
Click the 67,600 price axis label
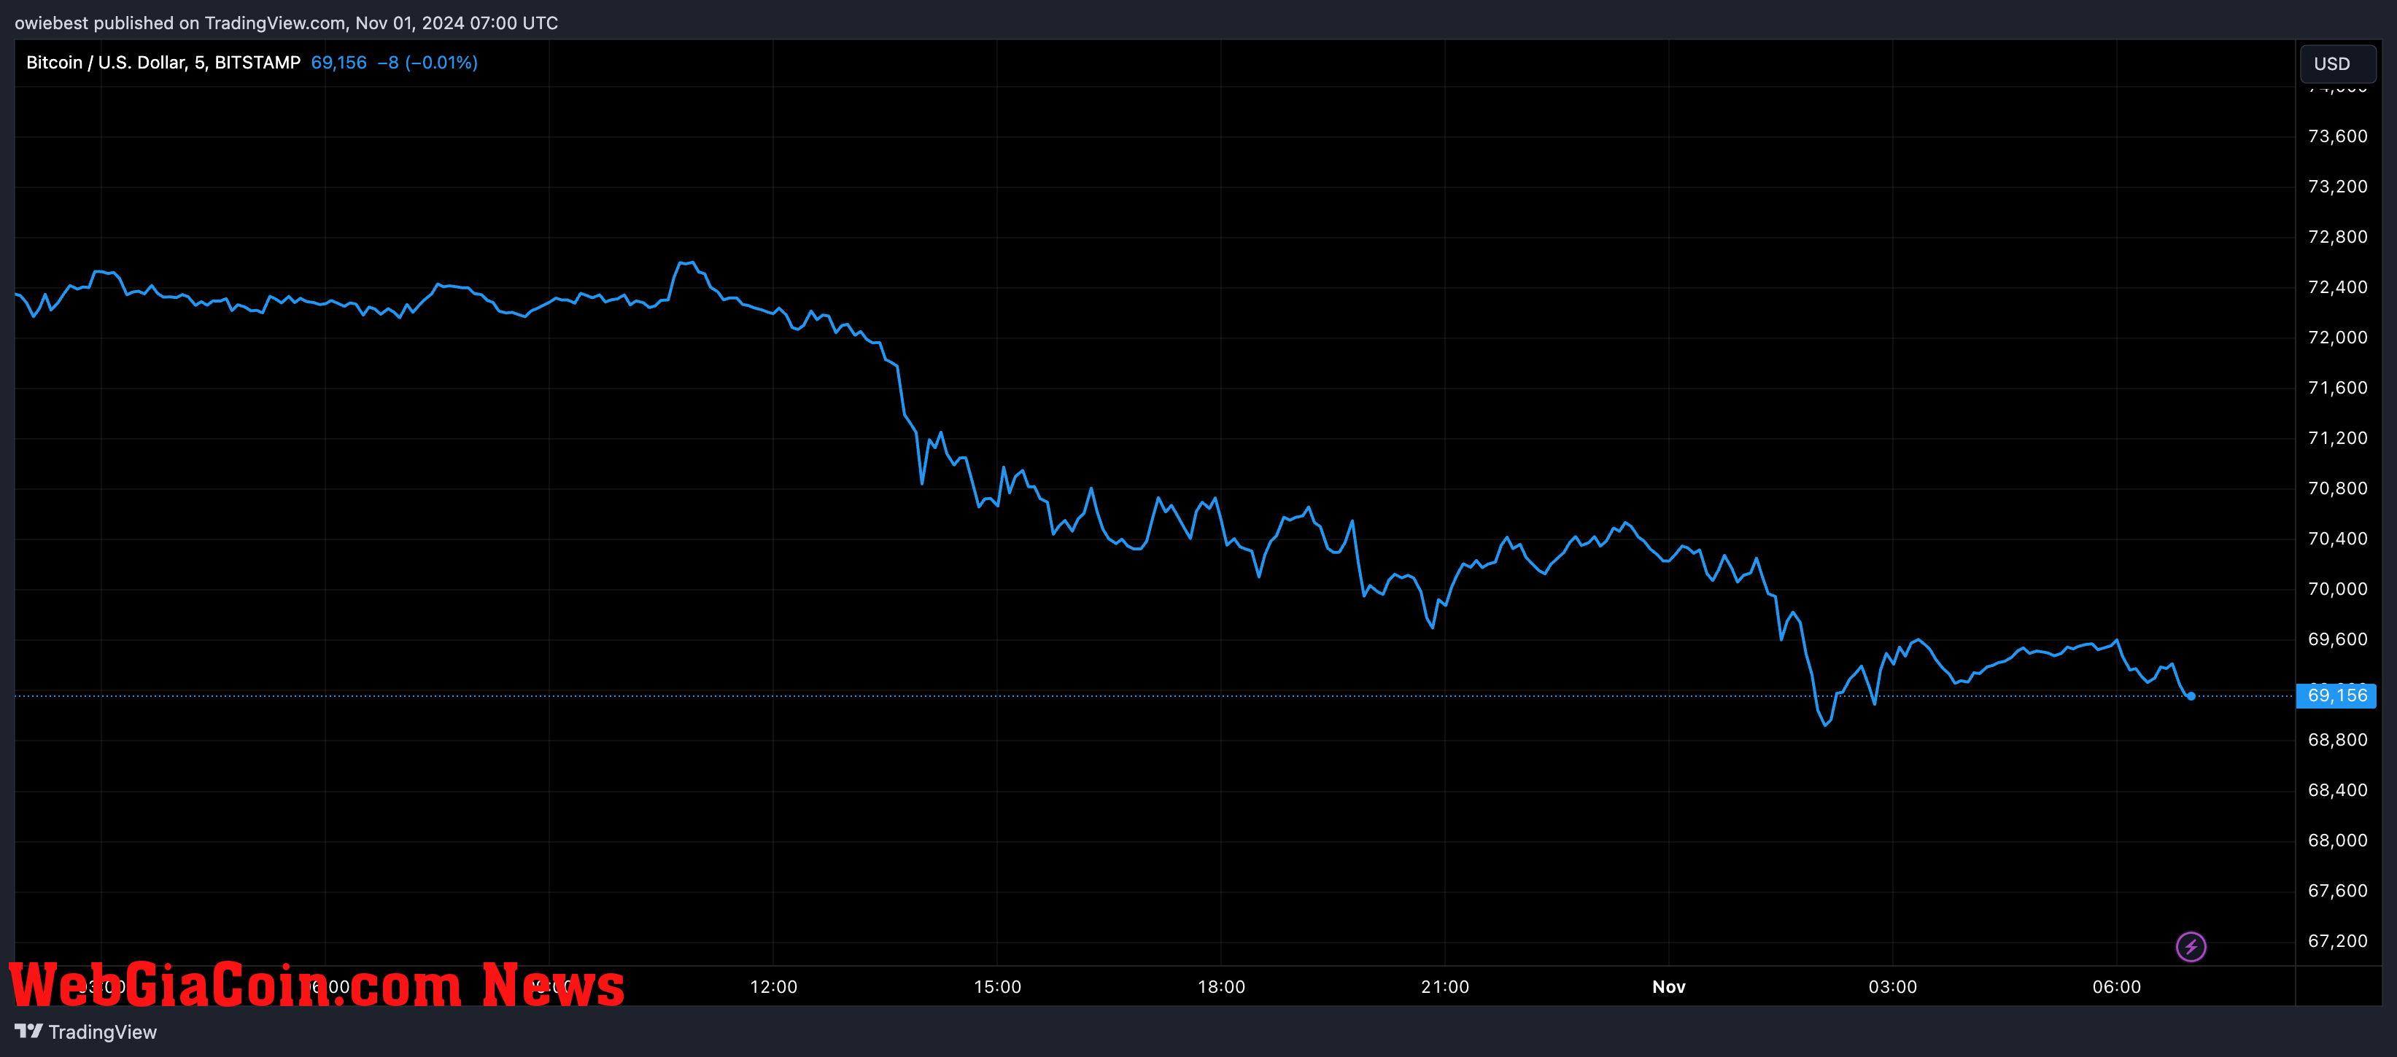(x=2337, y=889)
